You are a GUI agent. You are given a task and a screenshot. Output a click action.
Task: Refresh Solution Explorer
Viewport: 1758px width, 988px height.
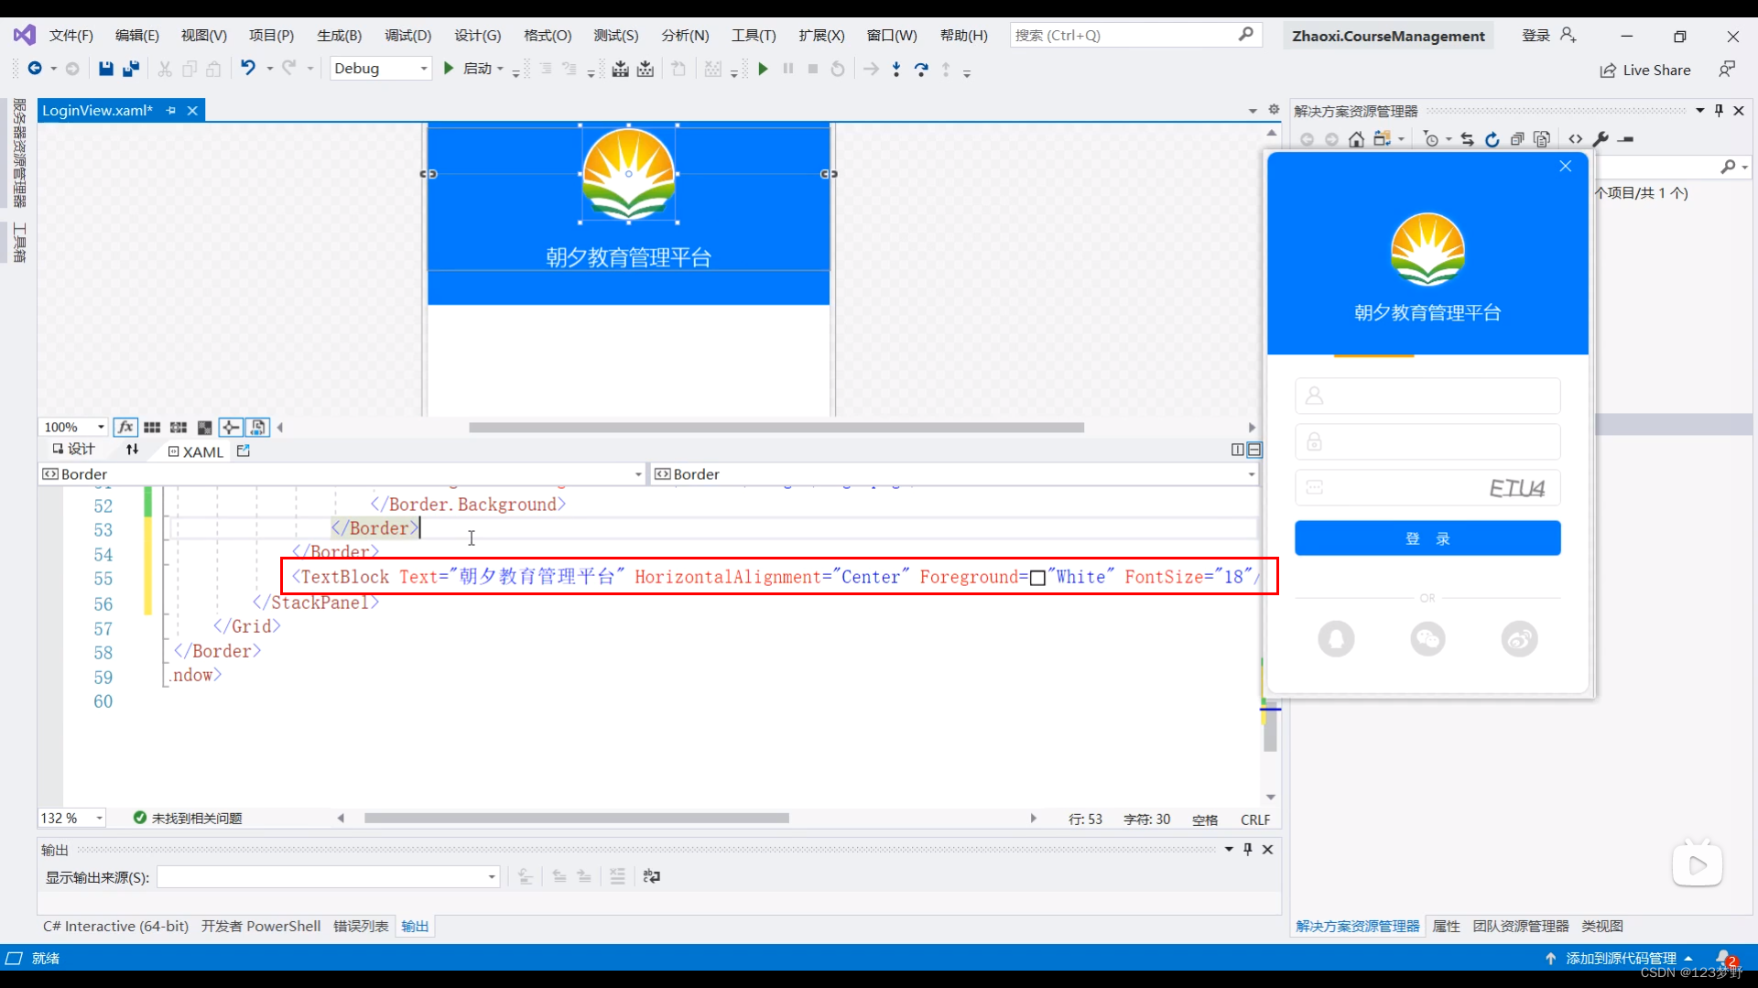tap(1492, 139)
